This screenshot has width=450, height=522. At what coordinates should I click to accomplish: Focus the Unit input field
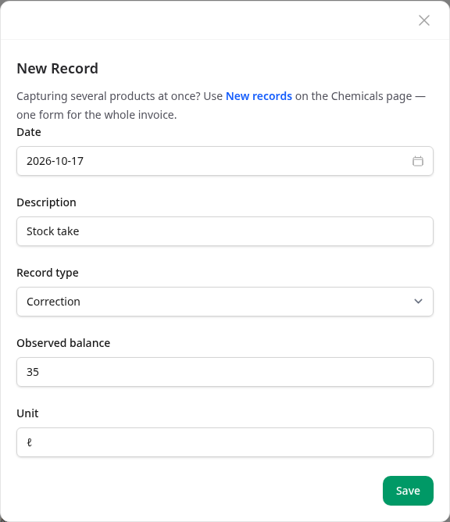click(x=225, y=442)
